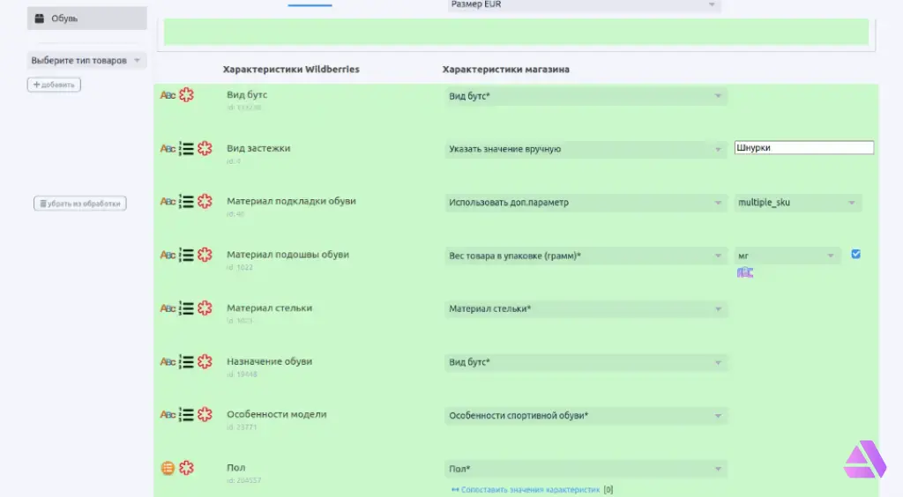Viewport: 903px width, 497px height.
Task: Click the list icon in Особенности модели row
Action: tap(186, 415)
